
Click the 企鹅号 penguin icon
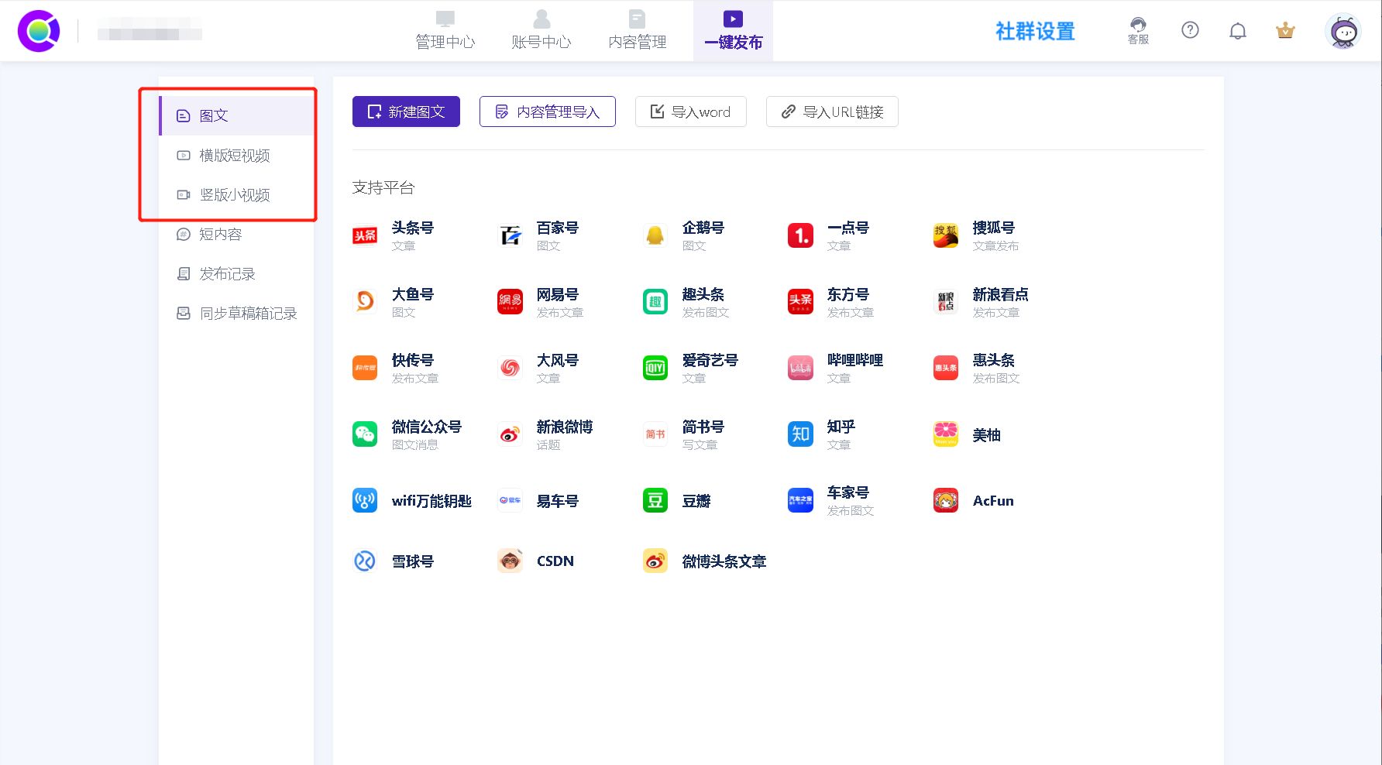(655, 235)
